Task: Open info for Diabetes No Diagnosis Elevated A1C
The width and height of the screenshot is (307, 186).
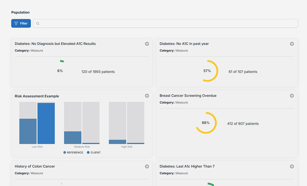Action: pyautogui.click(x=147, y=44)
